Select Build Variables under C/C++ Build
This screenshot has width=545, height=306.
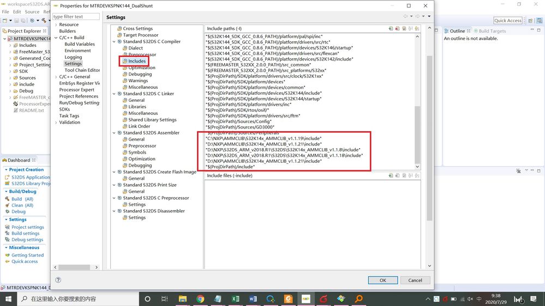point(80,44)
